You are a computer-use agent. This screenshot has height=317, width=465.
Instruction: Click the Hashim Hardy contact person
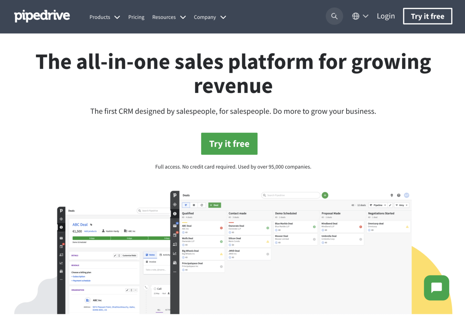click(x=110, y=231)
